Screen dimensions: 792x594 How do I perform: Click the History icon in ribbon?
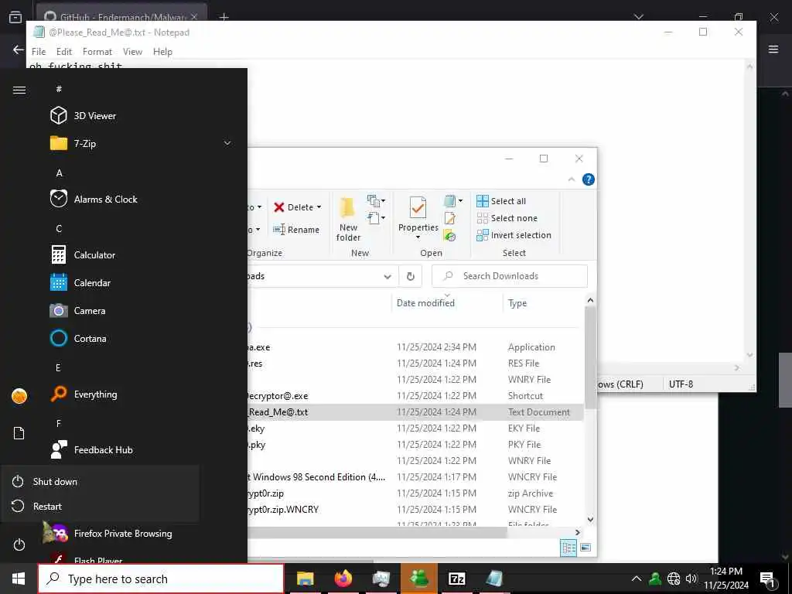tap(449, 235)
